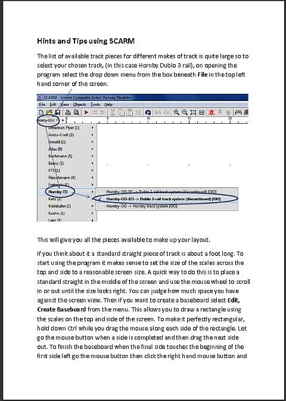Click the red cross snap icon
Image resolution: width=286 pixels, height=401 pixels.
tap(212, 112)
